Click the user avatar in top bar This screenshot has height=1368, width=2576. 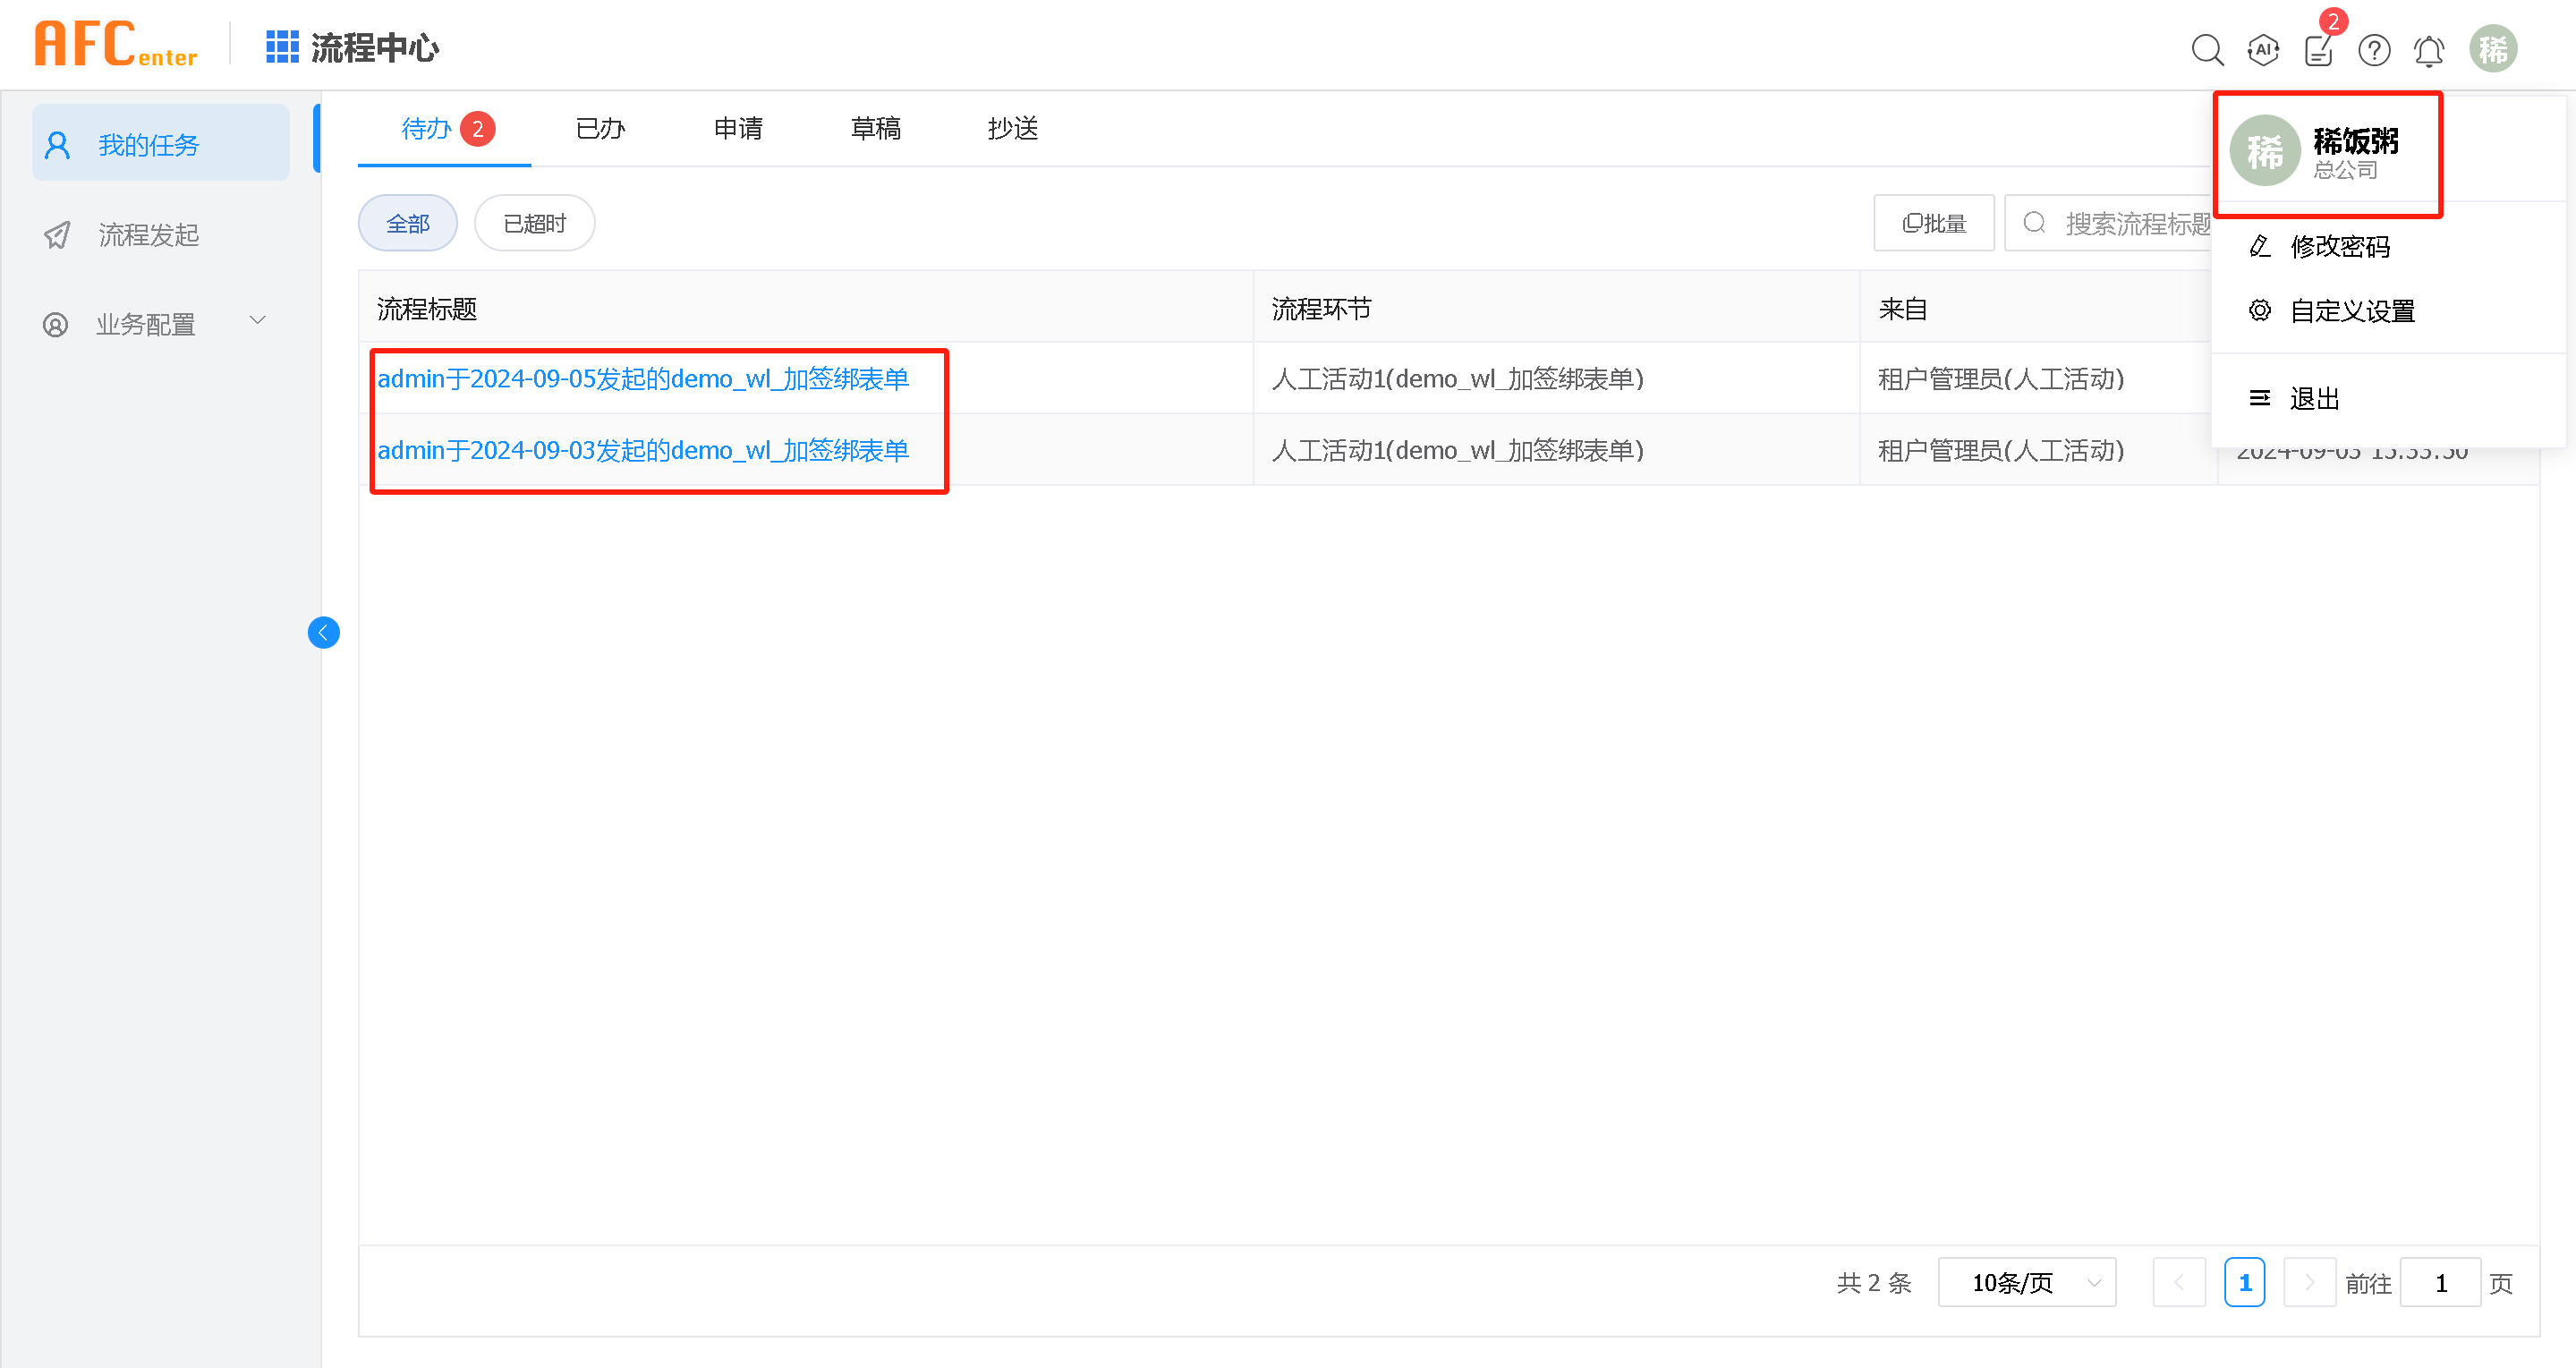coord(2493,49)
